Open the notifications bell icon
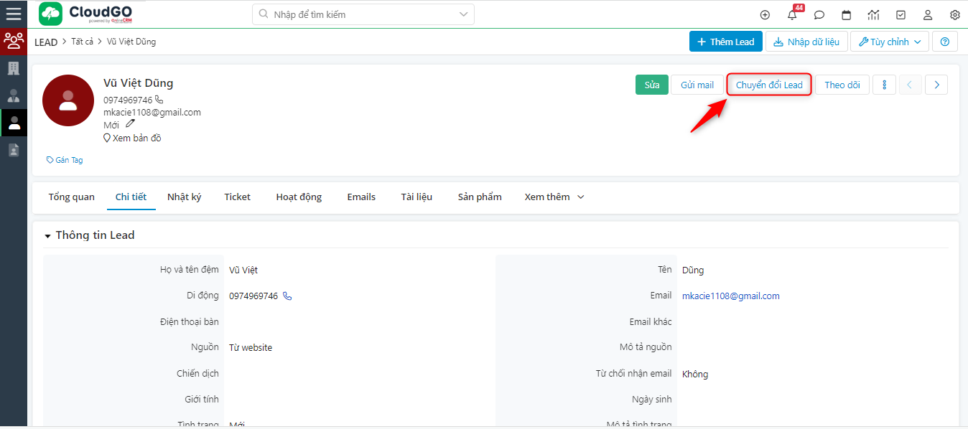This screenshot has width=968, height=429. 792,15
